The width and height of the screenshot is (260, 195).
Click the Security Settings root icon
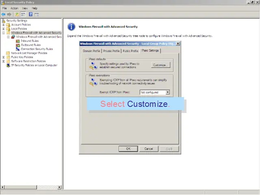(x=3, y=21)
